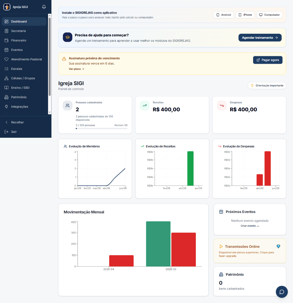Open the Criar evento link
Image resolution: width=293 pixels, height=303 pixels.
(x=250, y=226)
